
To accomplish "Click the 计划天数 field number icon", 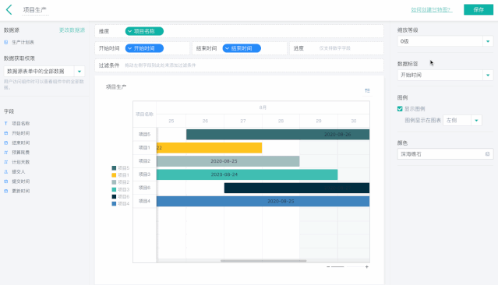I will pyautogui.click(x=5, y=162).
